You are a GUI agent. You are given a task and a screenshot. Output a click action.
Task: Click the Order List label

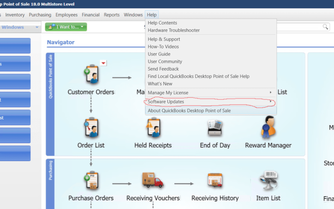[91, 145]
